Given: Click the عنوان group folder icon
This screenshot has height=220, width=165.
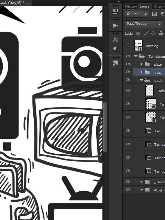Looking at the screenshot, I should pyautogui.click(x=147, y=64).
